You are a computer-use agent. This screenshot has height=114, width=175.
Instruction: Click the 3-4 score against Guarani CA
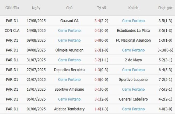pyautogui.click(x=97, y=21)
